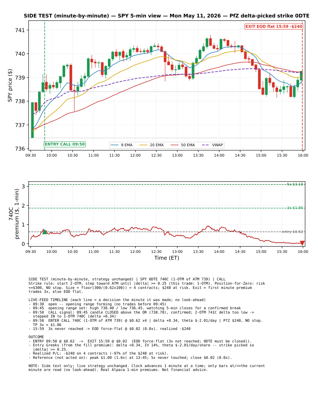Viewport: 318px width, 412px height.
Task: Click the '14:30' time tick on the premium chart
Action: (x=240, y=251)
